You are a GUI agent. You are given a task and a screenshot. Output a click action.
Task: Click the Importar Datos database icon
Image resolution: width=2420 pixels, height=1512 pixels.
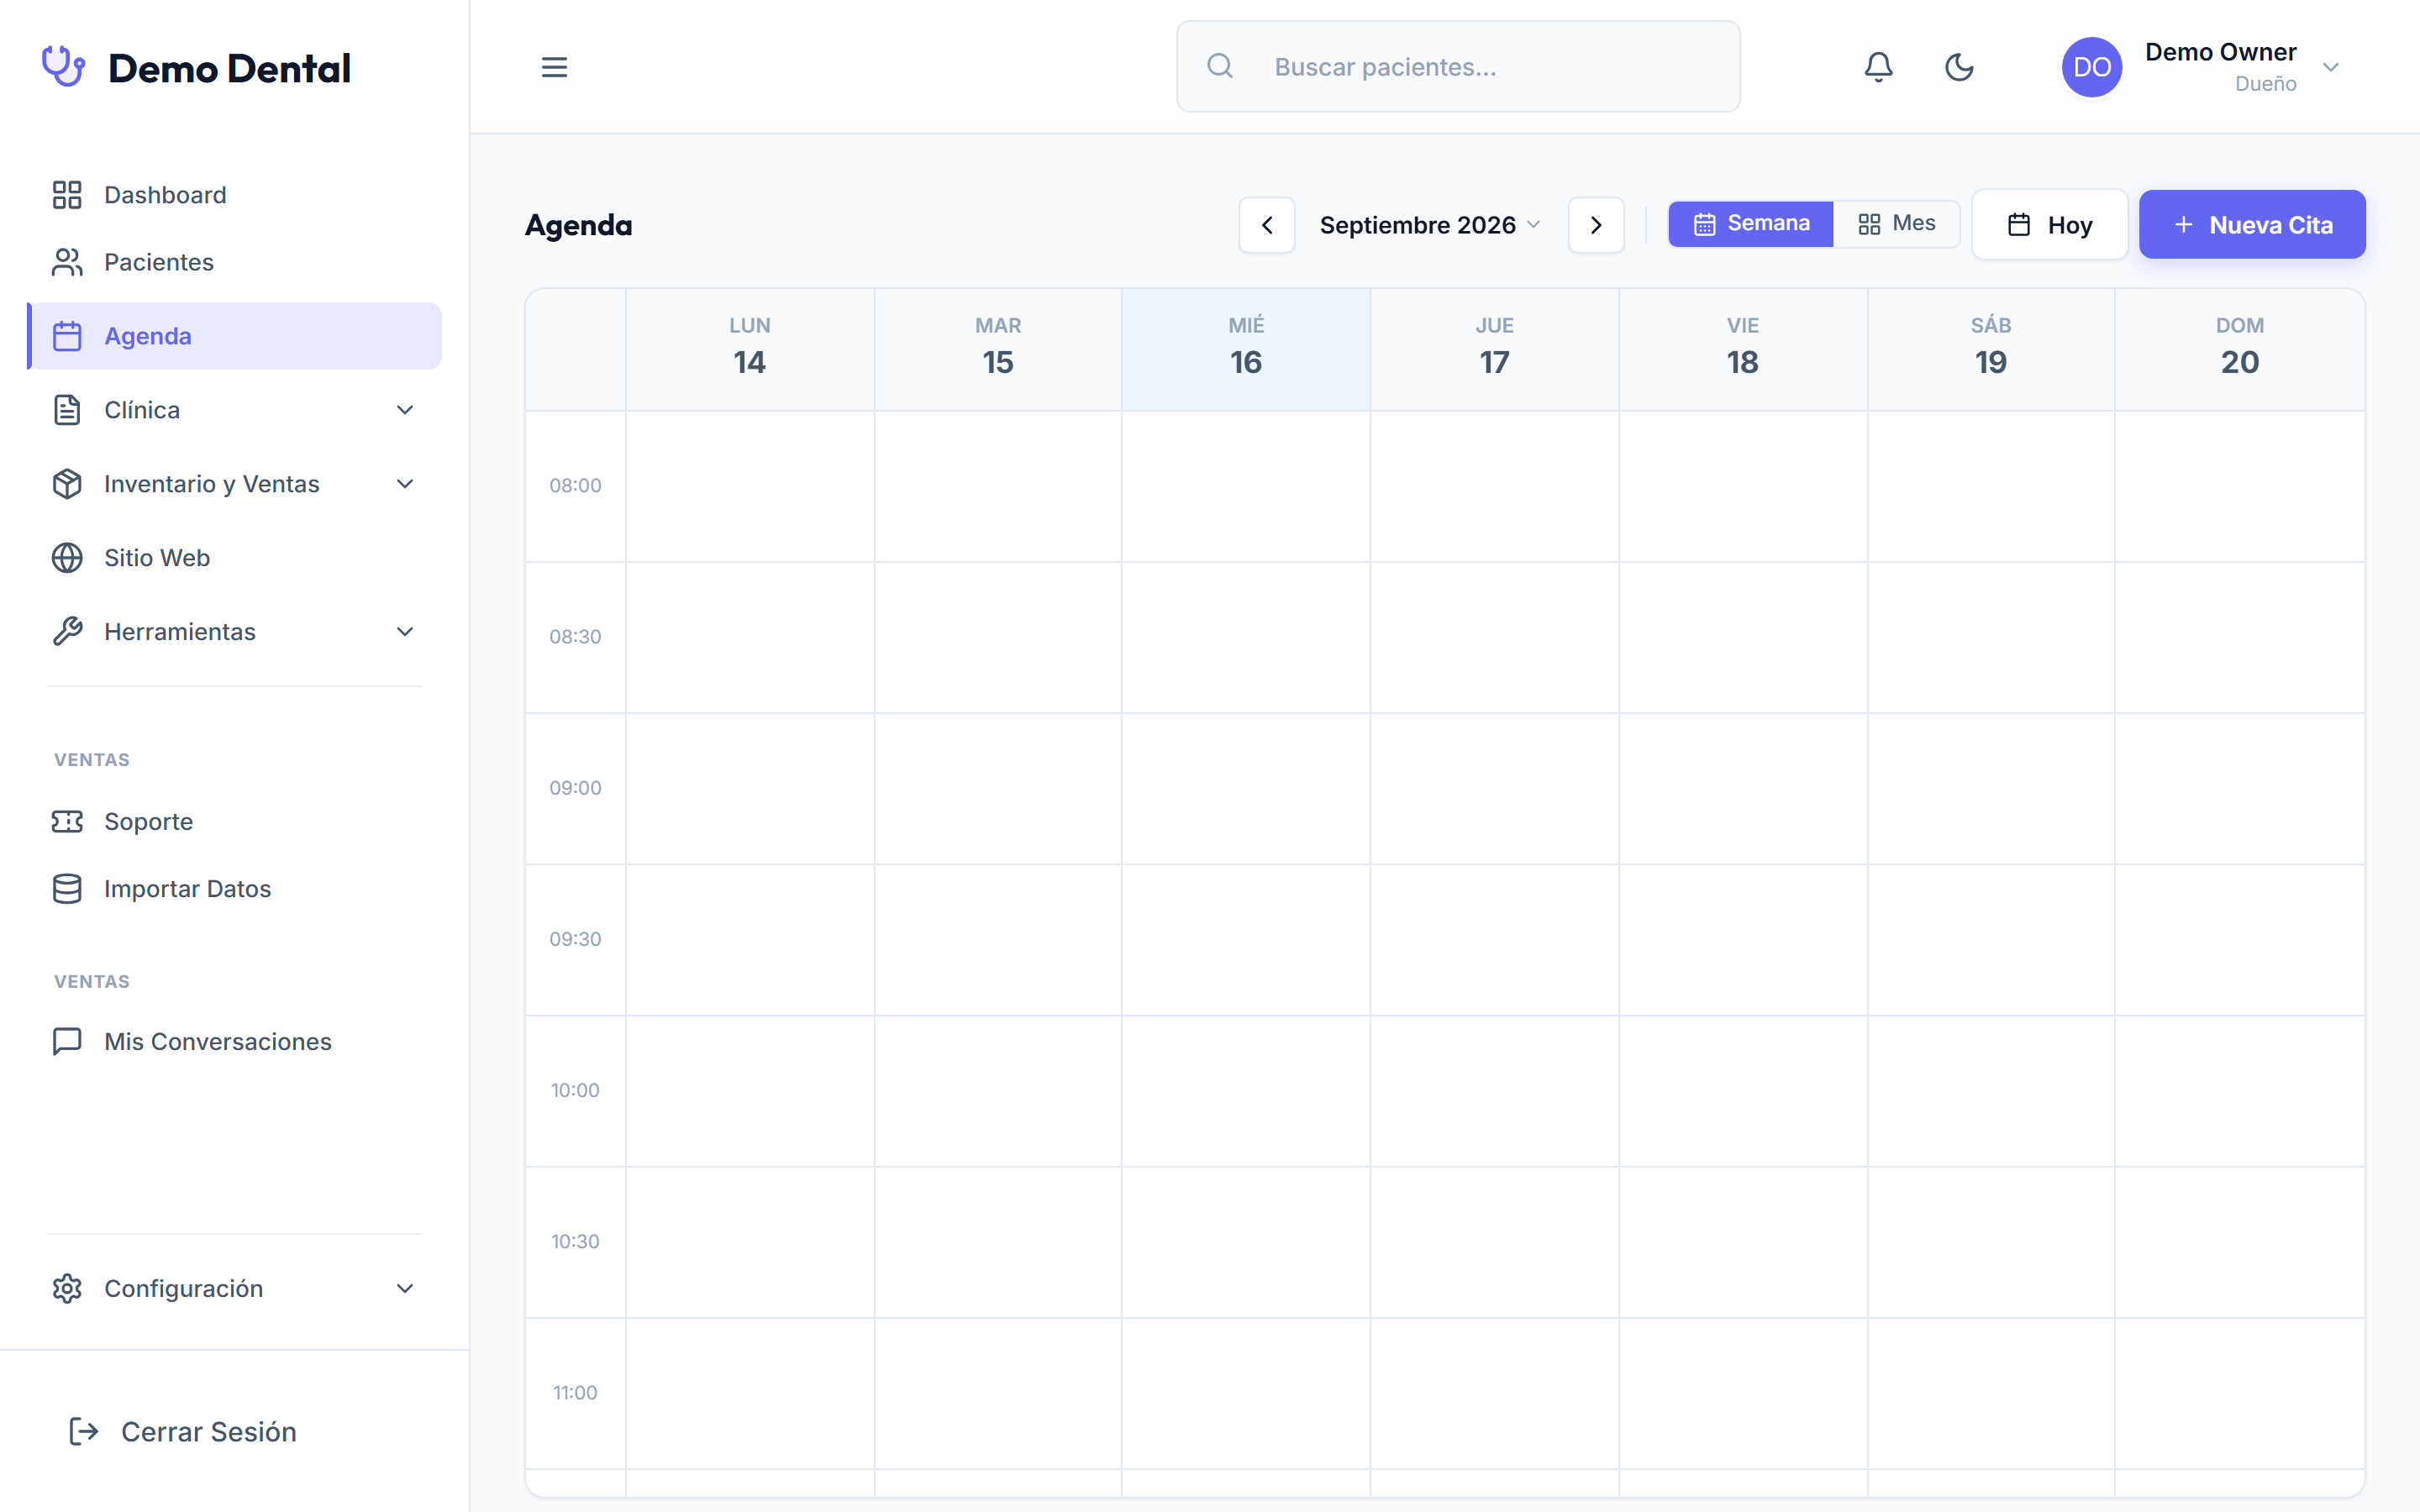(x=67, y=889)
